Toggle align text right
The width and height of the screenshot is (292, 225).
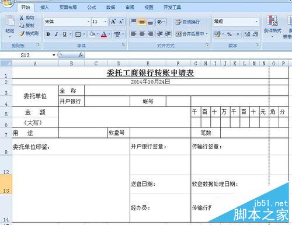point(150,34)
